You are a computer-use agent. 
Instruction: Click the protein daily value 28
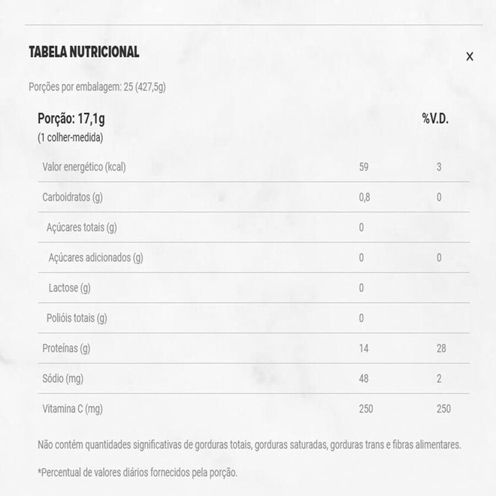(441, 348)
